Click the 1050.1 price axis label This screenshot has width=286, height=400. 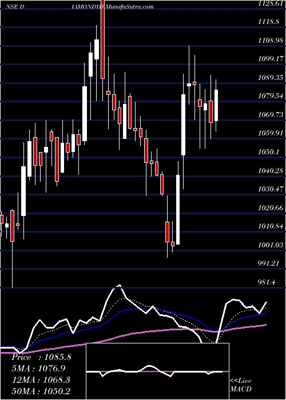(x=268, y=152)
